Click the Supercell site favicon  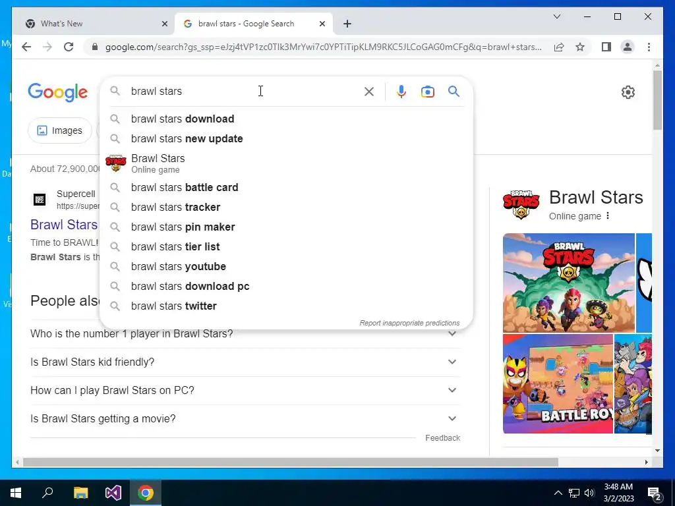click(40, 200)
